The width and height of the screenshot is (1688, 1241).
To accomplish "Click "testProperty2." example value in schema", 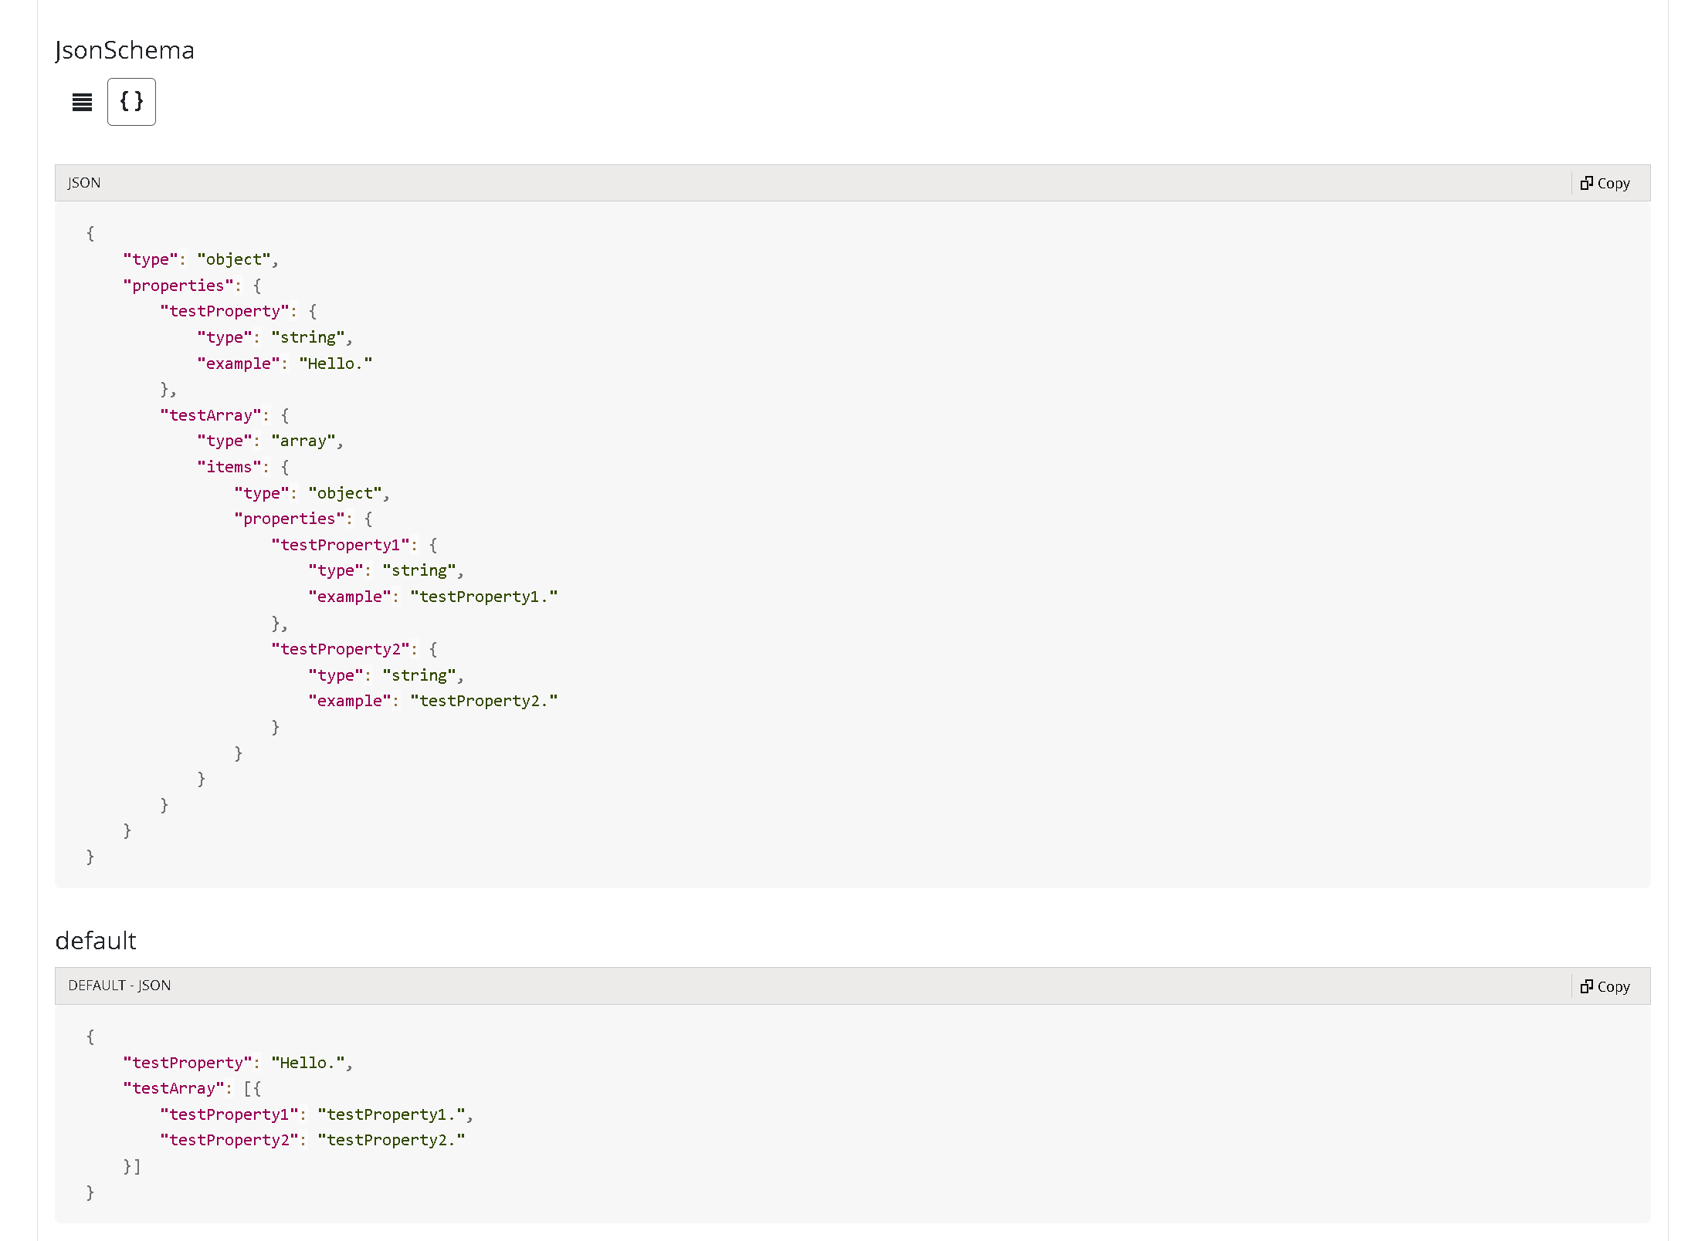I will pyautogui.click(x=484, y=701).
